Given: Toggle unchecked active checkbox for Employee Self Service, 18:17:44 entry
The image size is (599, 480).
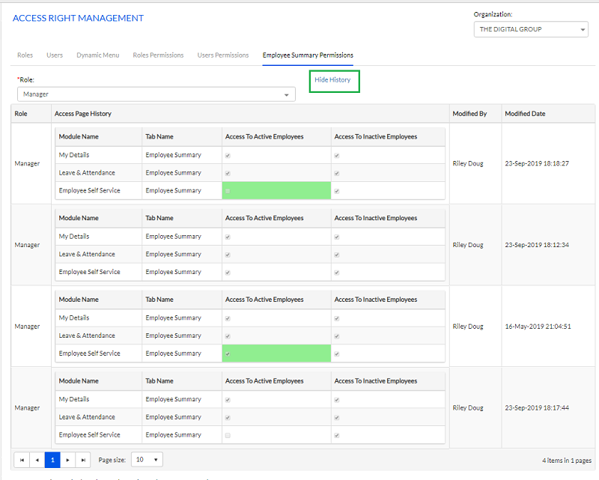Looking at the screenshot, I should pyautogui.click(x=228, y=435).
